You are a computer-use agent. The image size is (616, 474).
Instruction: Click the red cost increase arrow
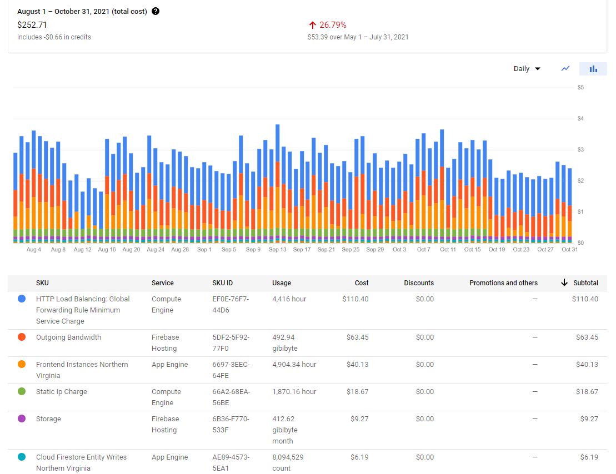tap(313, 25)
